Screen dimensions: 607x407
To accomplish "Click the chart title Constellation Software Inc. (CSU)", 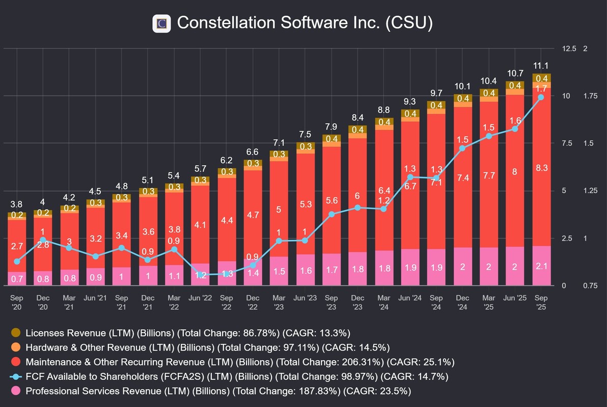I will click(305, 23).
